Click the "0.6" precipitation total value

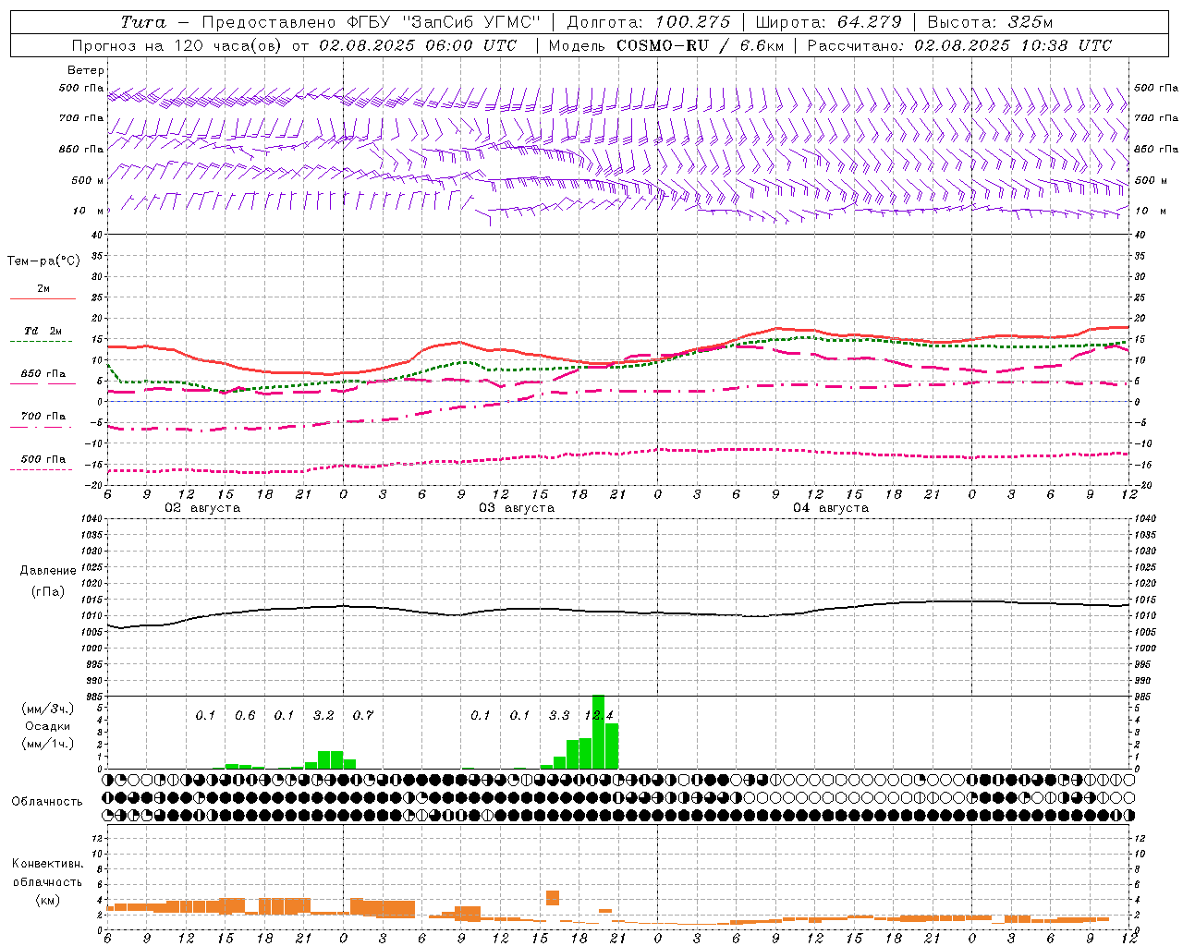pos(245,716)
